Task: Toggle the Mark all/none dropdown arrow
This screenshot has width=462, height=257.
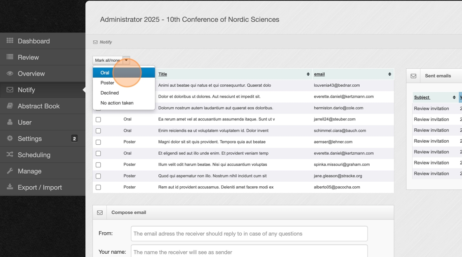Action: pyautogui.click(x=126, y=60)
